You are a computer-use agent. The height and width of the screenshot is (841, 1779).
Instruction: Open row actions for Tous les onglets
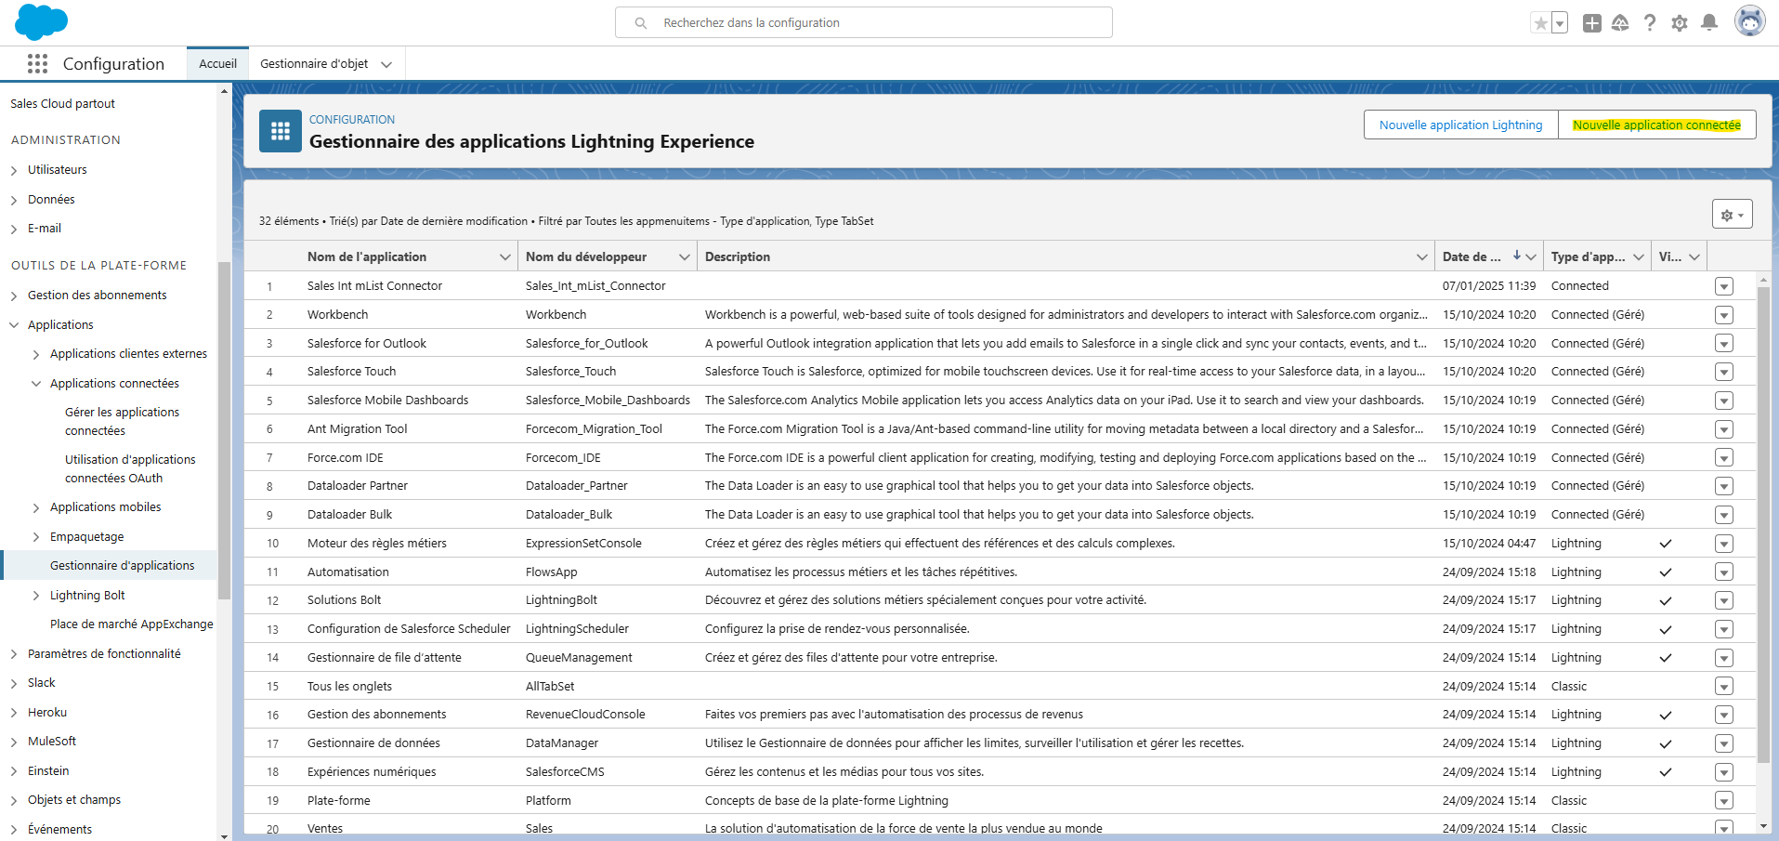click(1724, 687)
